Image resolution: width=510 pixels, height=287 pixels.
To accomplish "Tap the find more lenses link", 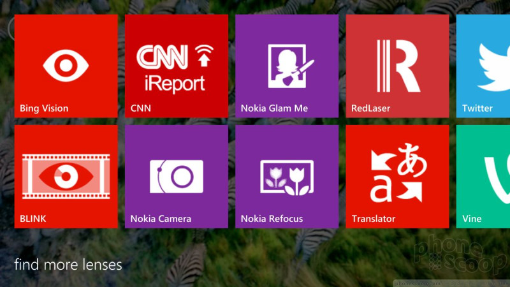I will [68, 265].
